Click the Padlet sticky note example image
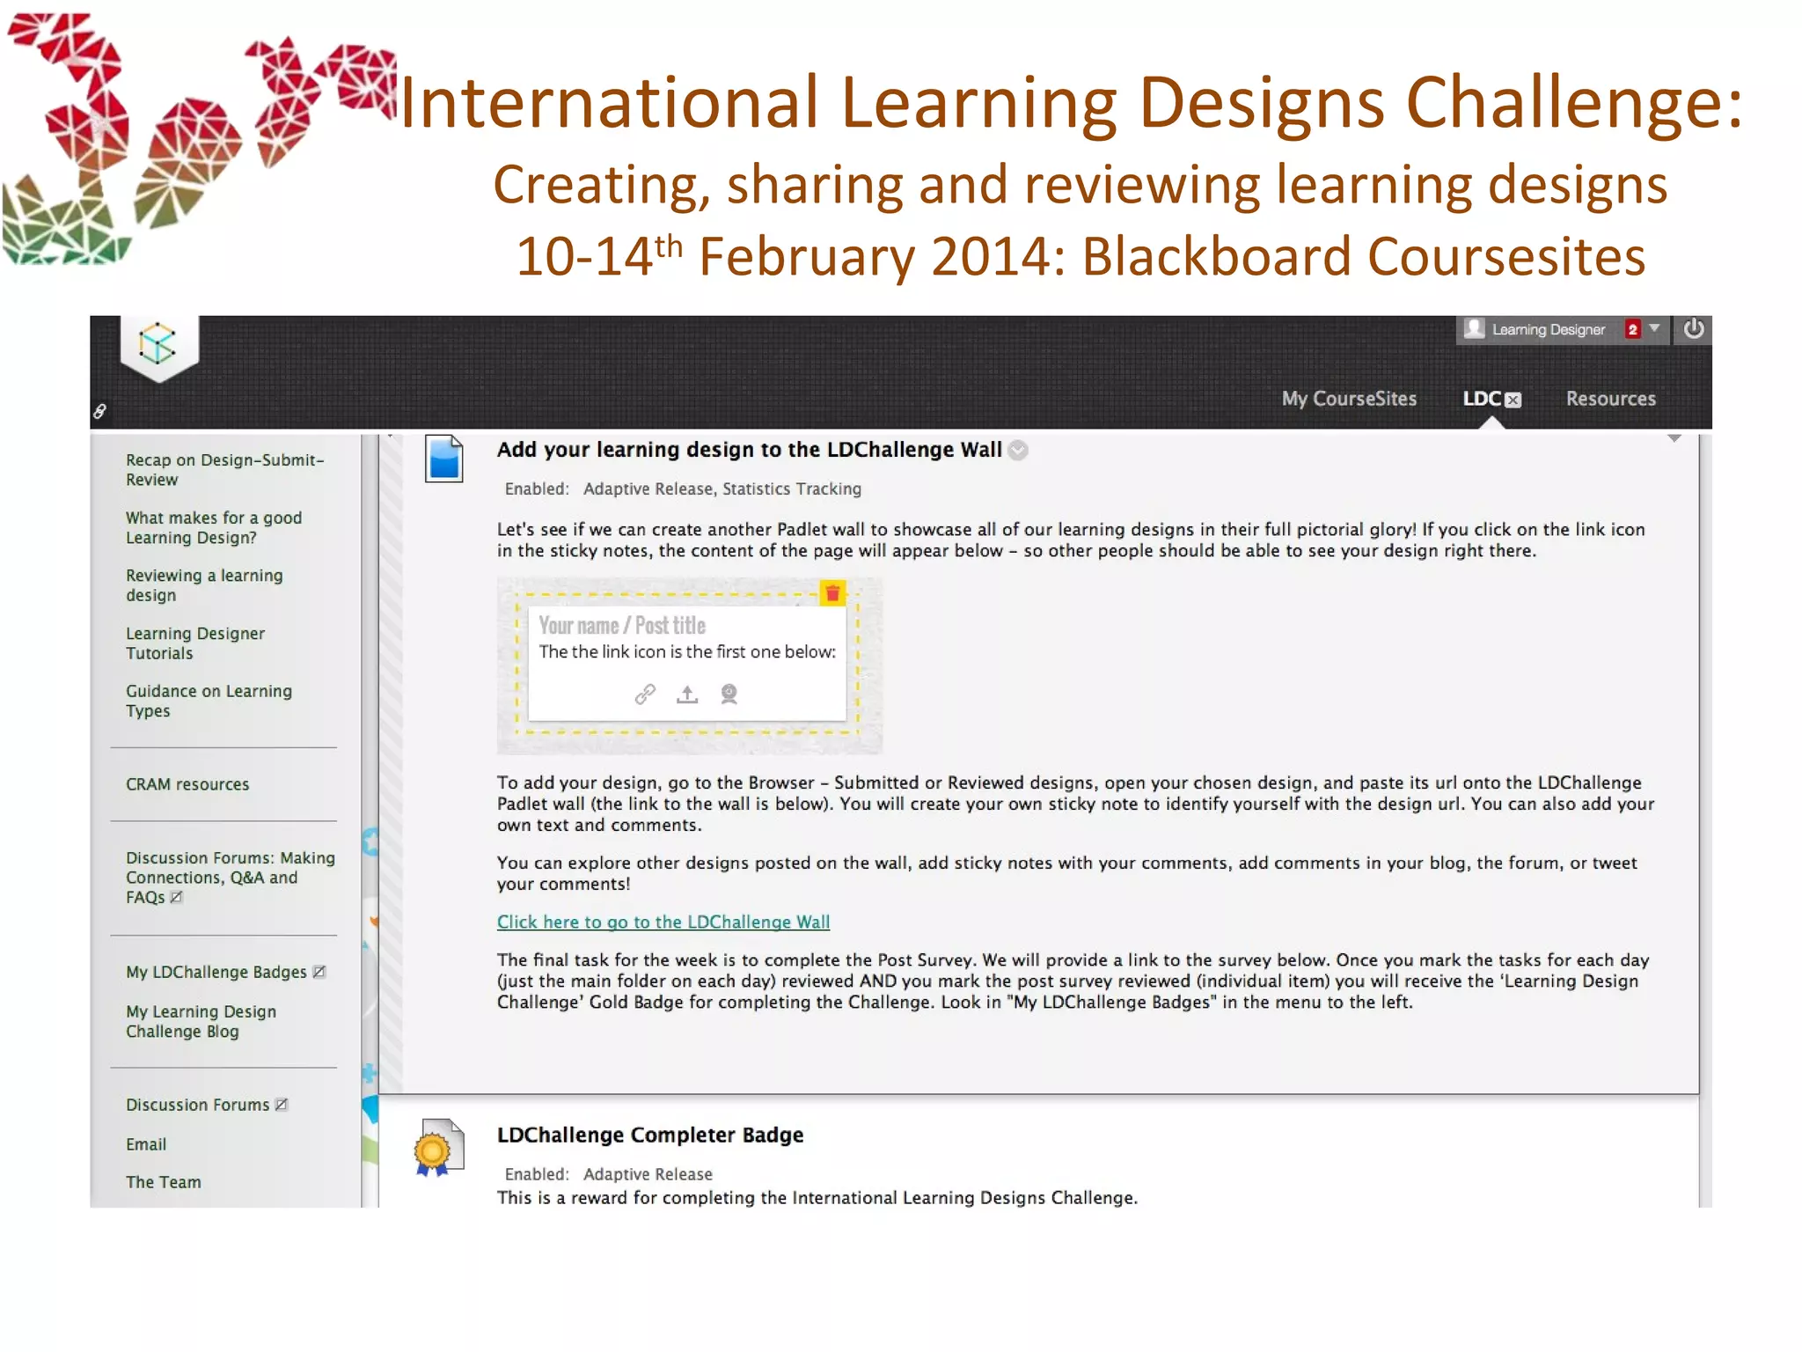 (x=690, y=665)
